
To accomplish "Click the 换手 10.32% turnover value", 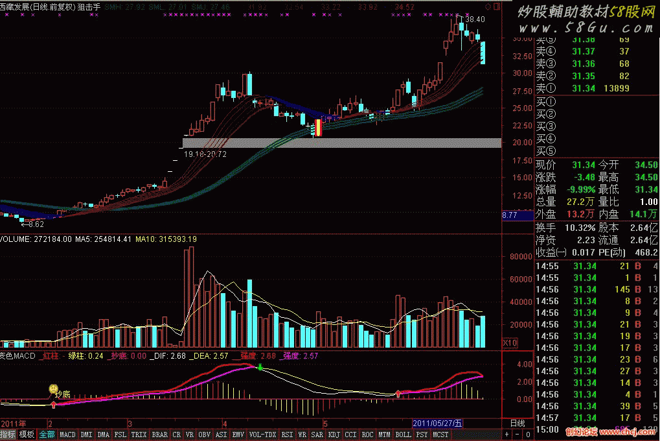I will pyautogui.click(x=580, y=228).
